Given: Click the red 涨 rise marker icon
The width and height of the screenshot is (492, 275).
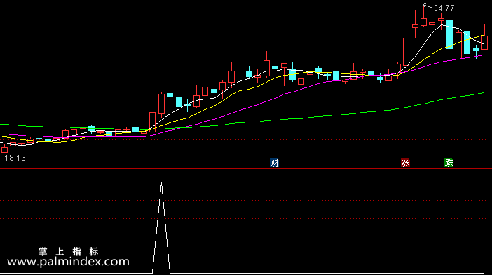Looking at the screenshot, I should (405, 162).
